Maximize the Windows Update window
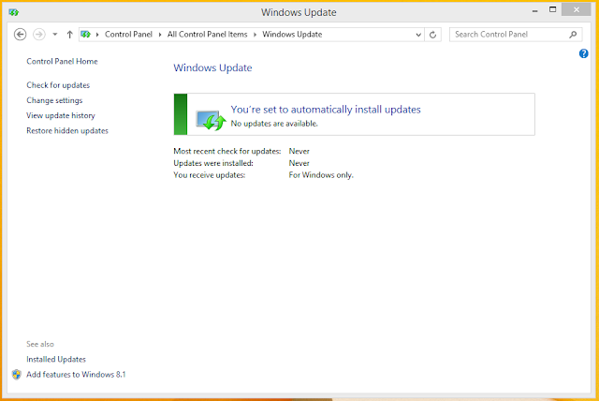This screenshot has width=599, height=401. pos(552,10)
